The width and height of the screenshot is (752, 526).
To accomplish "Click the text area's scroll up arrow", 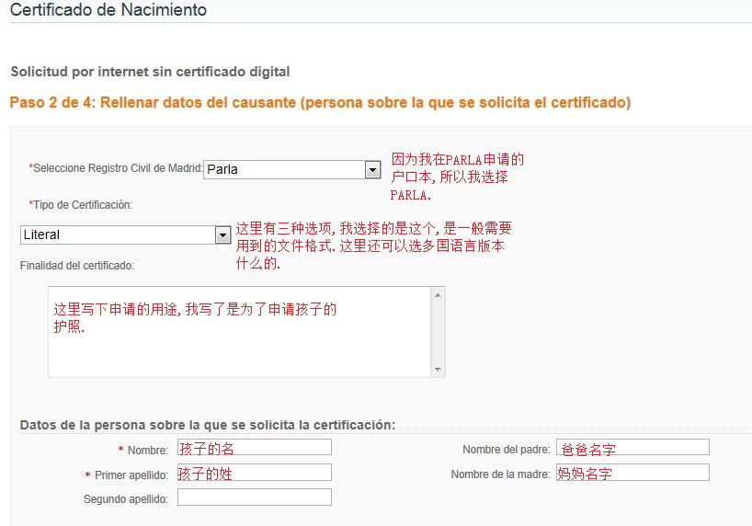I will (439, 295).
